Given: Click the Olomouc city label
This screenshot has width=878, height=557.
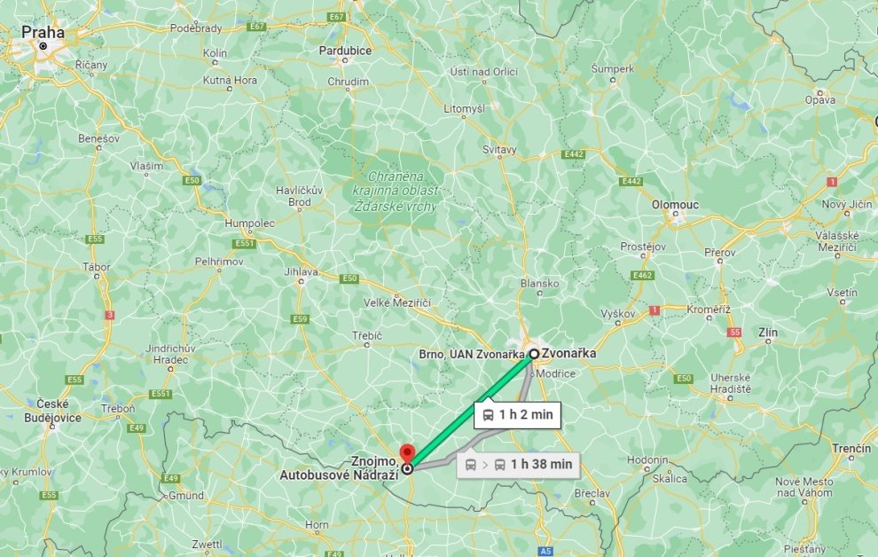Looking at the screenshot, I should pos(675,205).
